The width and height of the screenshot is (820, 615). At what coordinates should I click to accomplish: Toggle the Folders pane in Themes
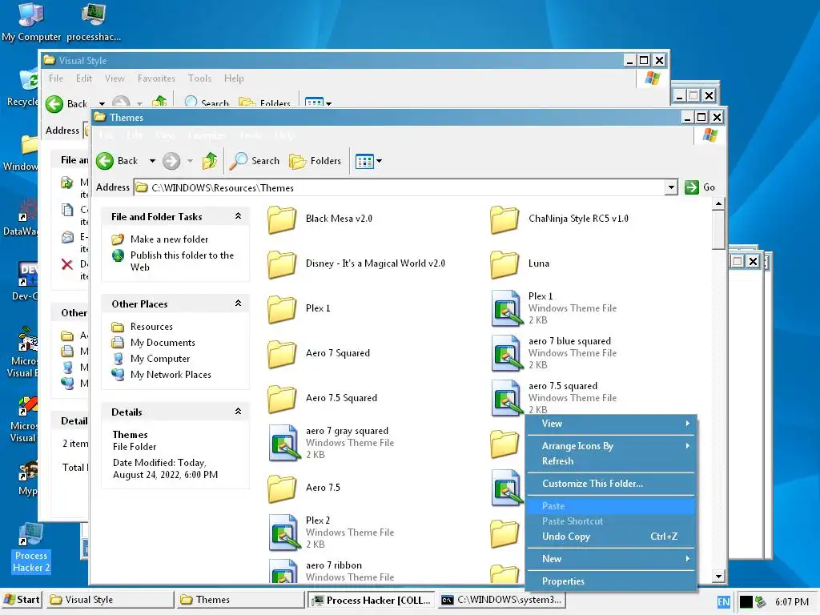(316, 161)
